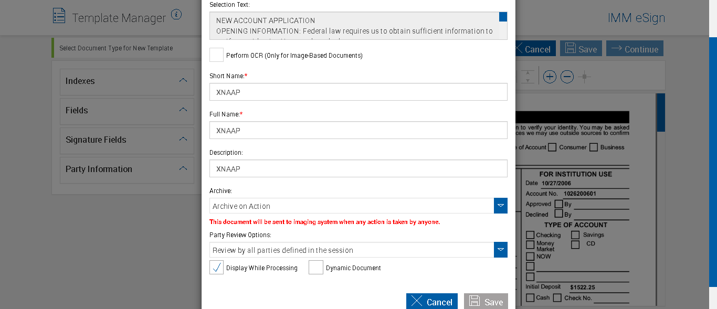Click the zoom out minus icon
This screenshot has width=717, height=309.
567,77
